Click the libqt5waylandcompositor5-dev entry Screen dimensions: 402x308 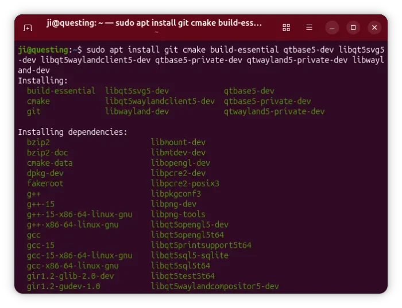tap(215, 286)
